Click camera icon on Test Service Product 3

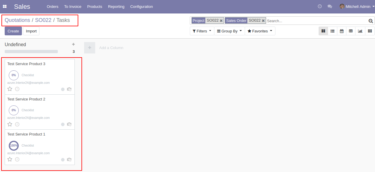69,89
